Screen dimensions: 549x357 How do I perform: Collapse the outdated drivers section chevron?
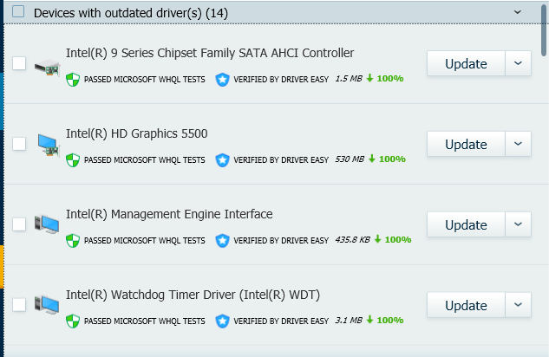[518, 11]
